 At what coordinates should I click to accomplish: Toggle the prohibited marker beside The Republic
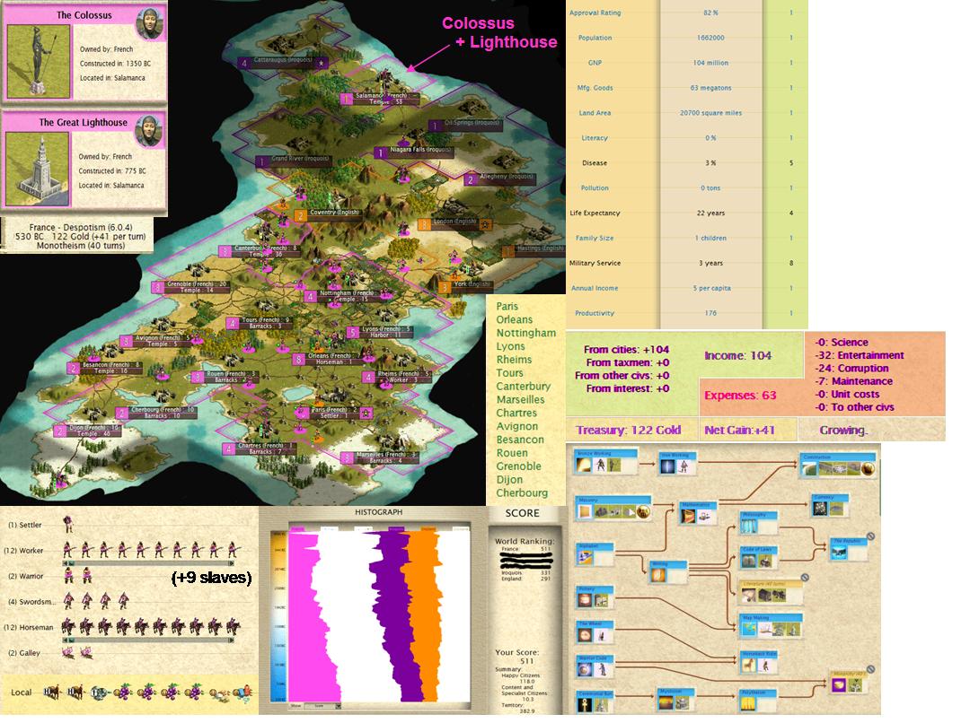pyautogui.click(x=870, y=536)
